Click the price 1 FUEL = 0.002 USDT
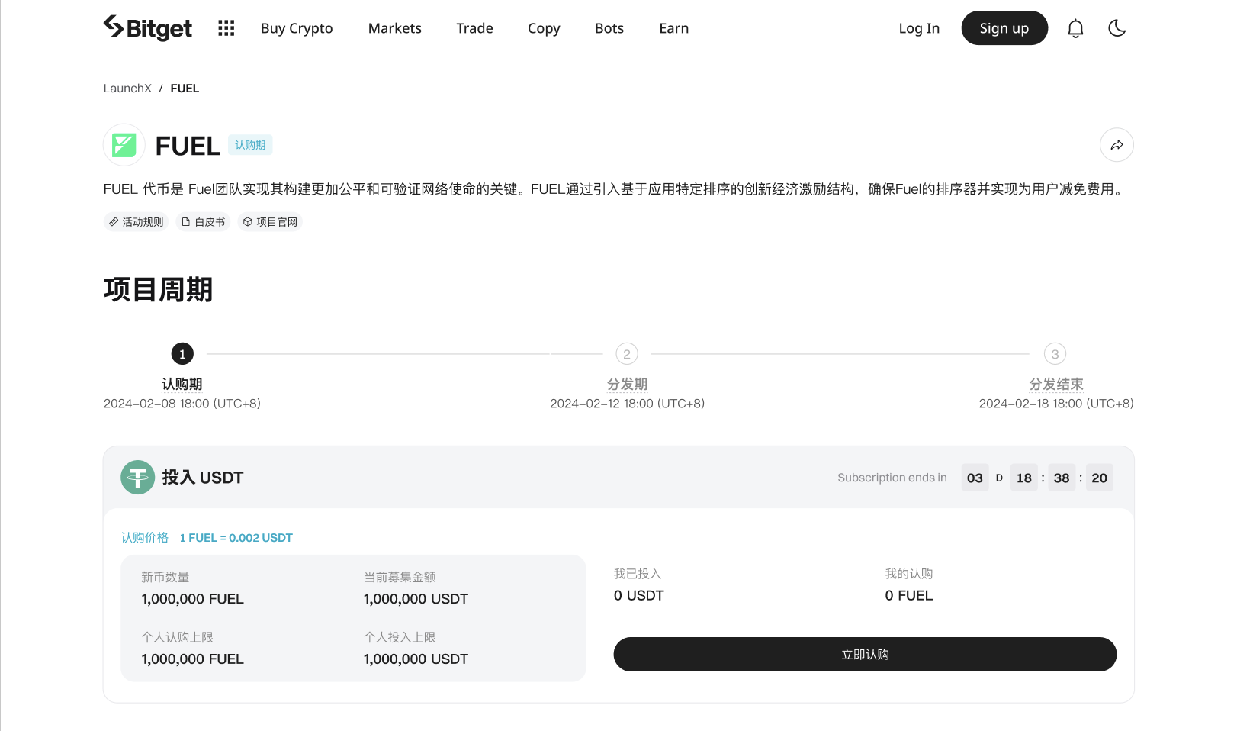Screen dimensions: 1237x731 pos(236,538)
